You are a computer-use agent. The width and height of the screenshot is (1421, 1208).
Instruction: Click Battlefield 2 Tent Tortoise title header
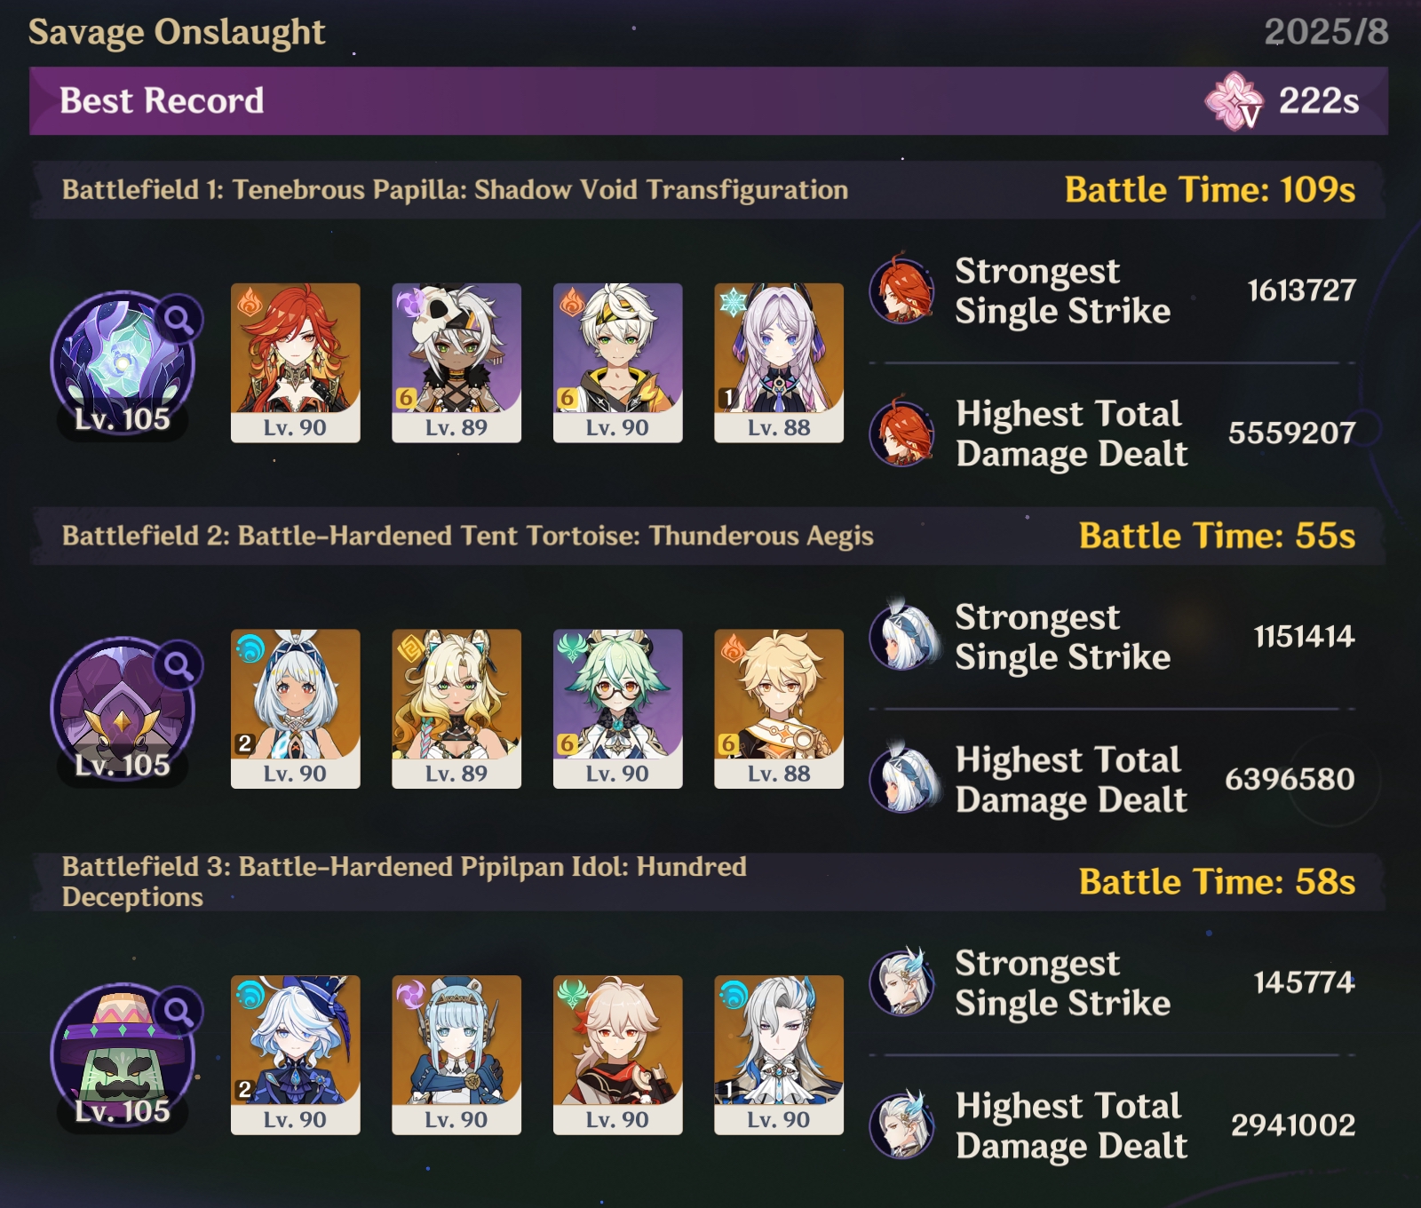click(468, 536)
